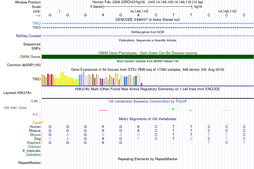Select the Chicken species row label
254x169 pixels.
(34, 147)
